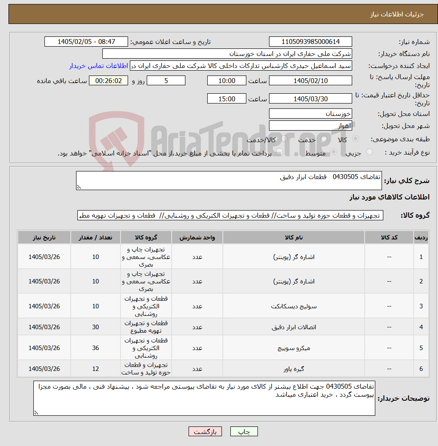Click the buyer notes text area
Screen dimensions: 438x446
pos(204,398)
